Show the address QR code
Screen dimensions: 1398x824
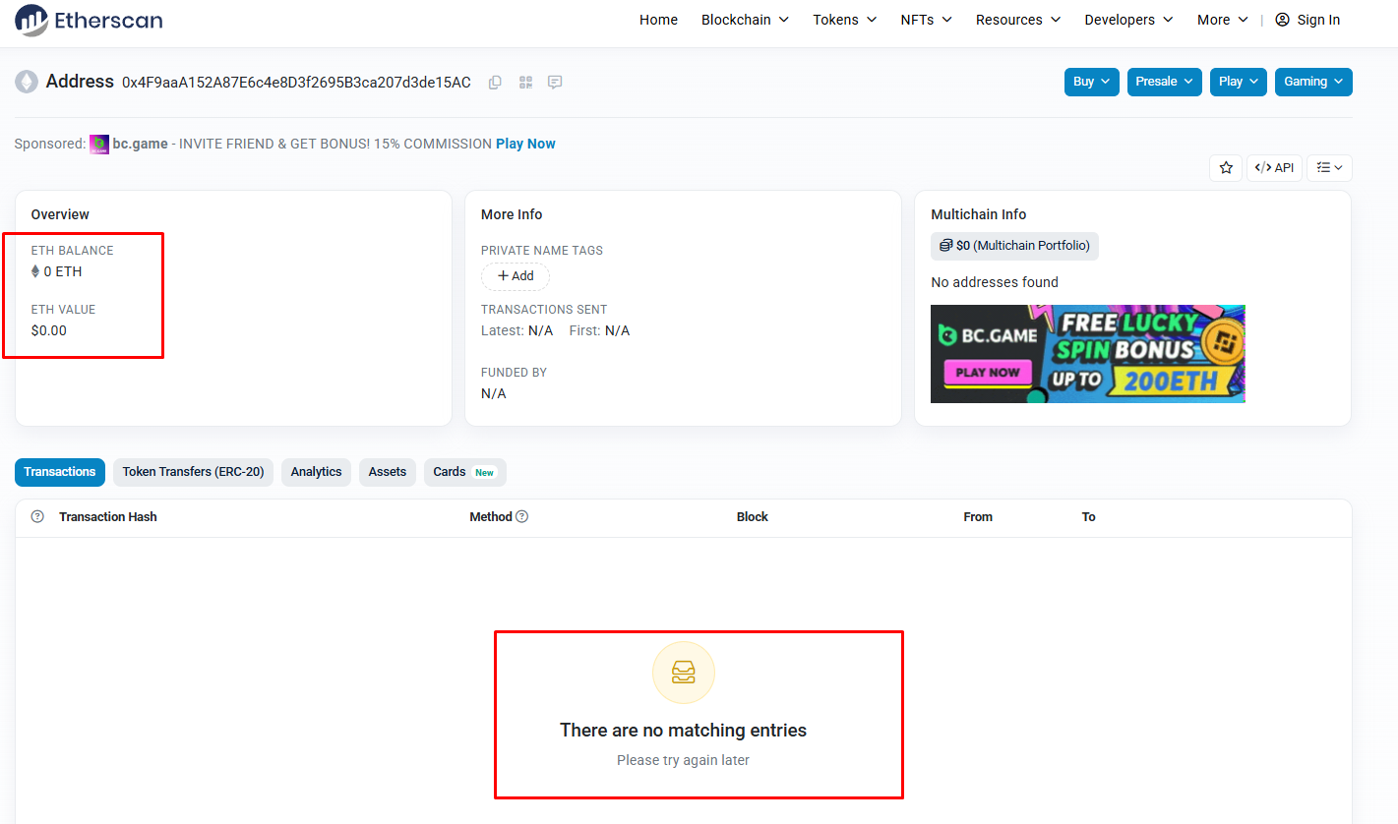coord(525,83)
